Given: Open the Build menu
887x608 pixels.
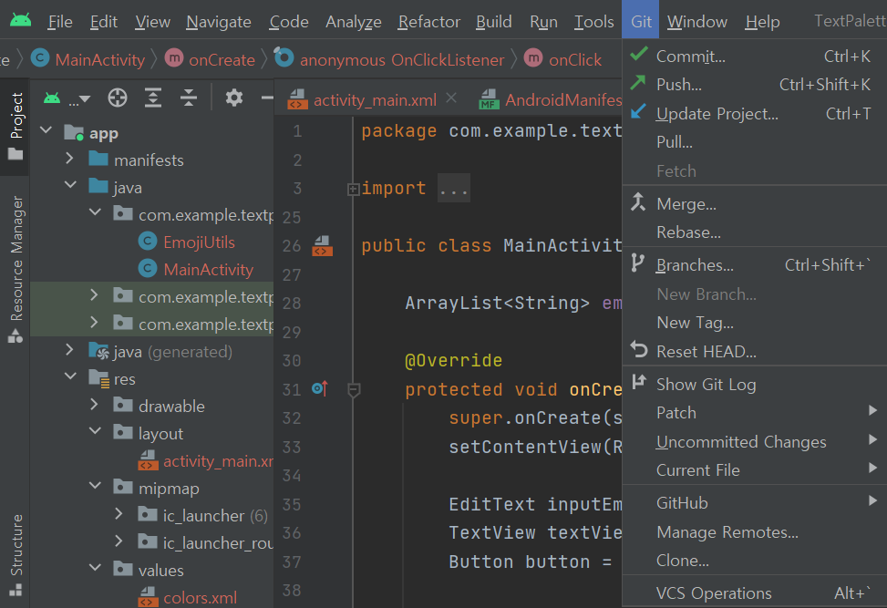Looking at the screenshot, I should [x=494, y=22].
